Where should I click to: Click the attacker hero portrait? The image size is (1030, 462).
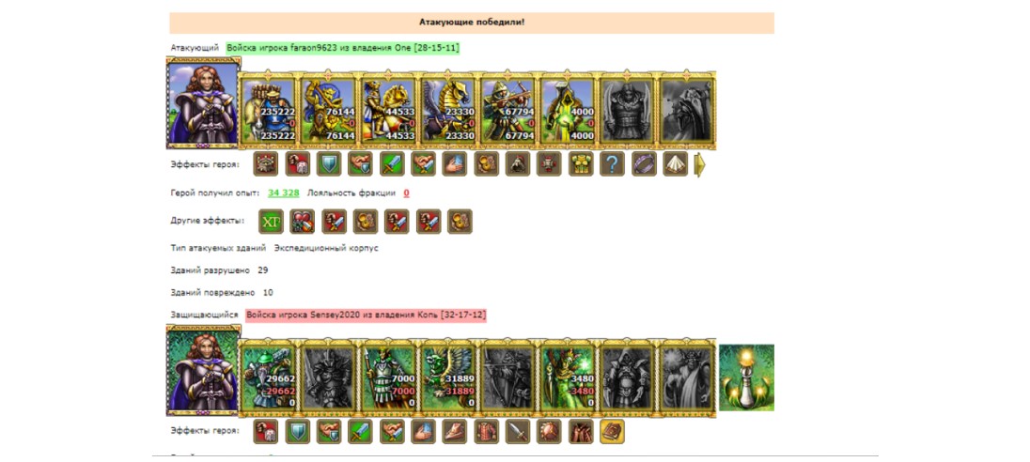(x=203, y=103)
